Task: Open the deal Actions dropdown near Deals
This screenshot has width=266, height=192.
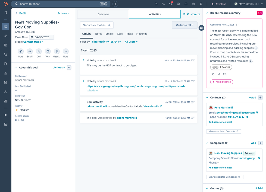Action: (x=63, y=13)
